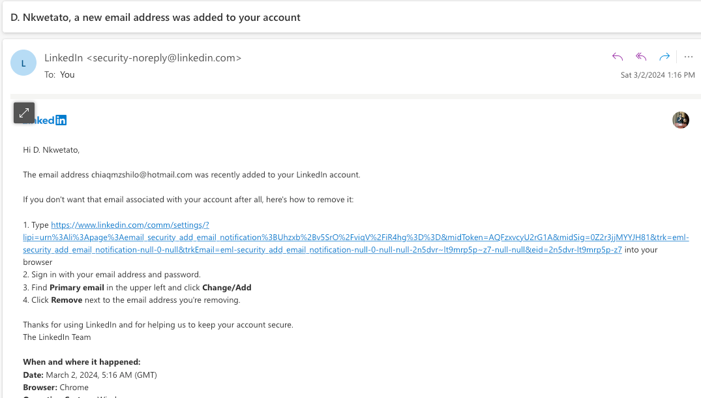The height and width of the screenshot is (398, 701).
Task: Click the Sat 3/2/2024 1:16 PM timestamp
Action: click(657, 75)
